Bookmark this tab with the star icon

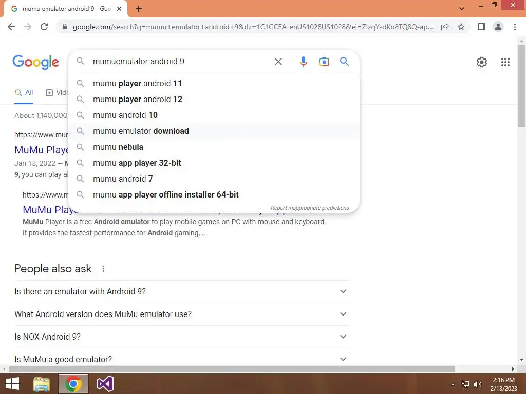[461, 27]
